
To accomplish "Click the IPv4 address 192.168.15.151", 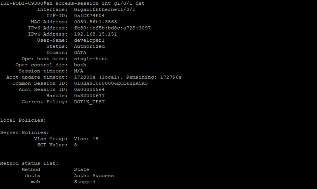I will [x=96, y=34].
